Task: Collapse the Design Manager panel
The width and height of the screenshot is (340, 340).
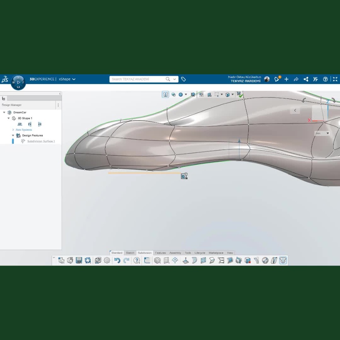Action: point(60,93)
